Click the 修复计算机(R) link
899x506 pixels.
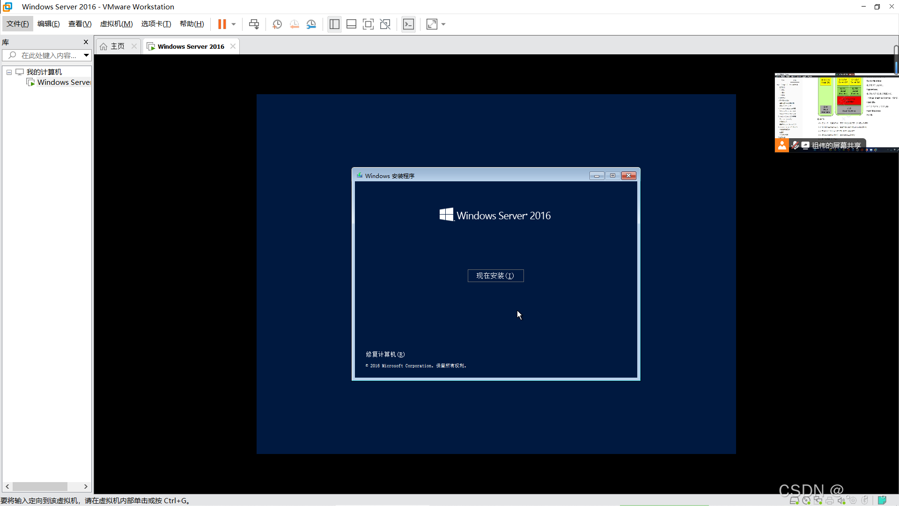click(385, 355)
